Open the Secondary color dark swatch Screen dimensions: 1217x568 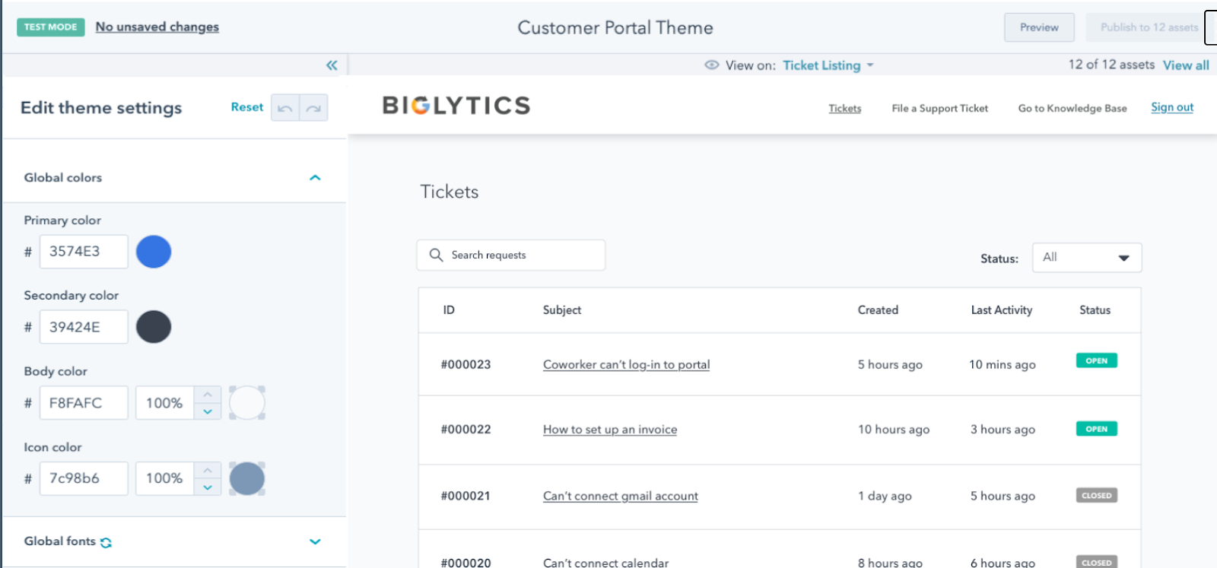coord(154,327)
